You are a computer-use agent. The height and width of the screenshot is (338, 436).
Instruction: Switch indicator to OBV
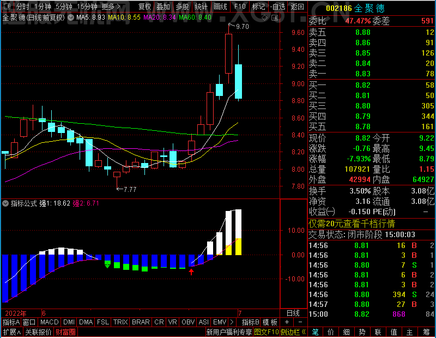pyautogui.click(x=188, y=322)
